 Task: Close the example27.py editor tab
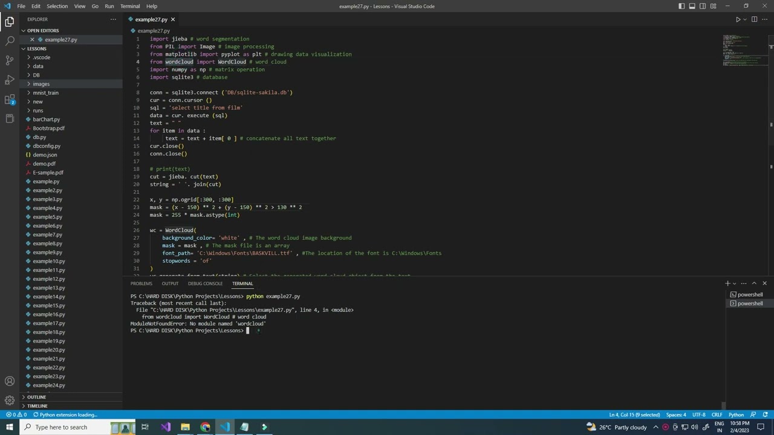pos(172,19)
